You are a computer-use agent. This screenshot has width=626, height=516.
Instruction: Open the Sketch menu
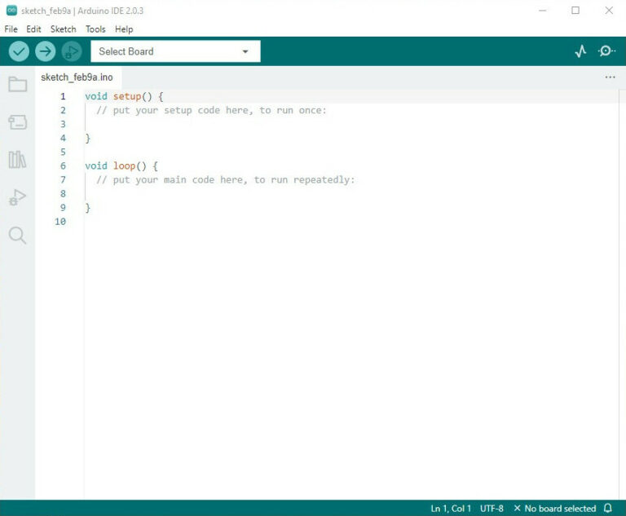(63, 29)
